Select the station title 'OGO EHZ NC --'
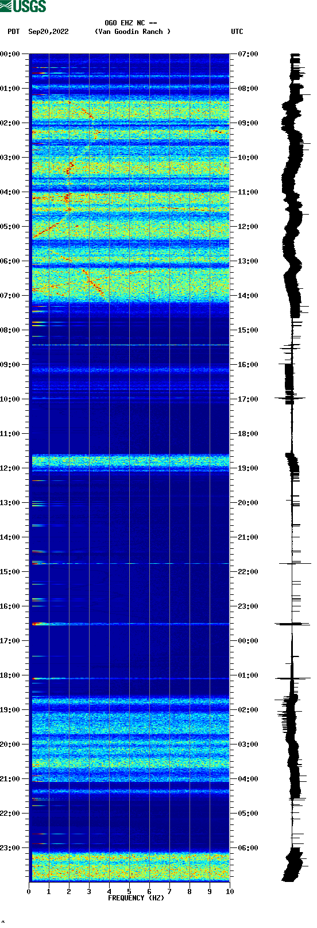This screenshot has width=317, height=928. pyautogui.click(x=131, y=23)
